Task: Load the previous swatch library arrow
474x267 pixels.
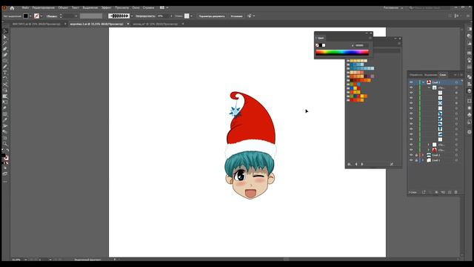Action: (x=356, y=164)
